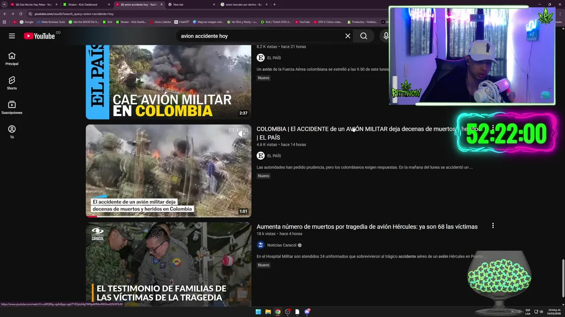Open OBS Studio from the taskbar

coord(288,312)
